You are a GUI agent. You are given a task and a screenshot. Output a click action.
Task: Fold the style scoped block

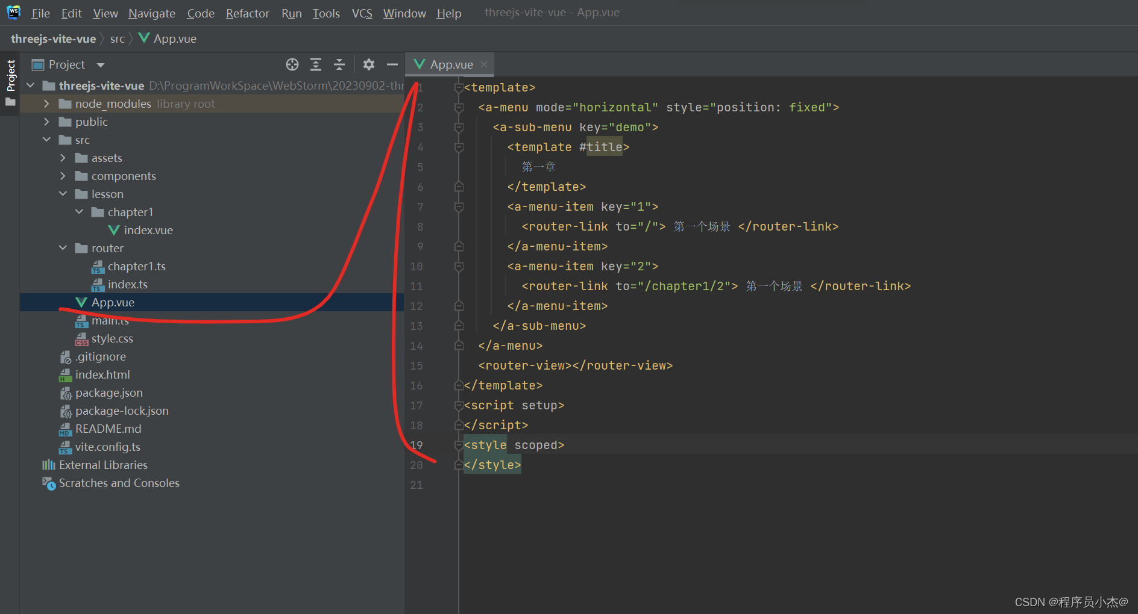(x=459, y=445)
